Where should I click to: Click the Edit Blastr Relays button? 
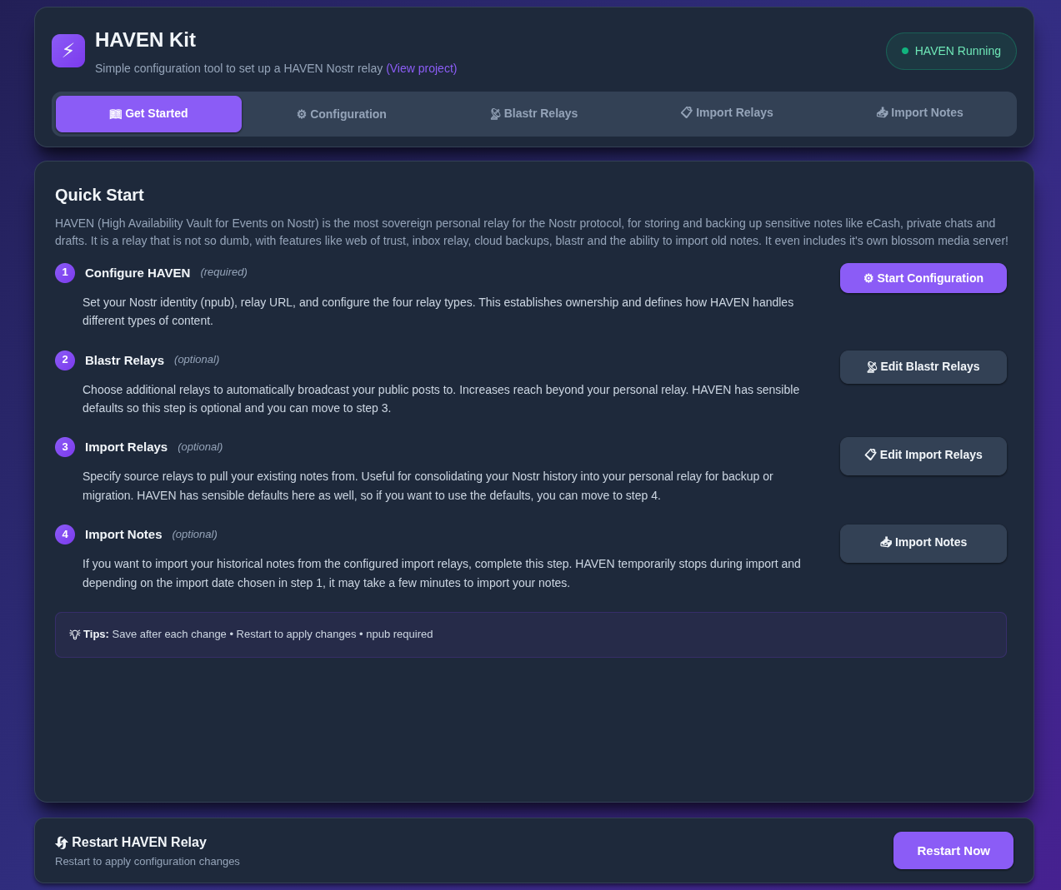(x=923, y=367)
